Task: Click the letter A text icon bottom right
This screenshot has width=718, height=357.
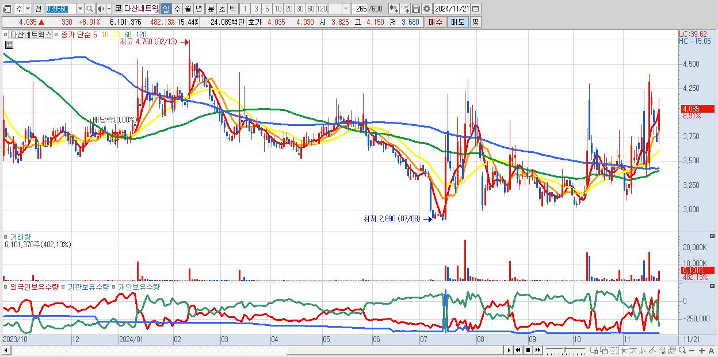Action: click(x=711, y=350)
